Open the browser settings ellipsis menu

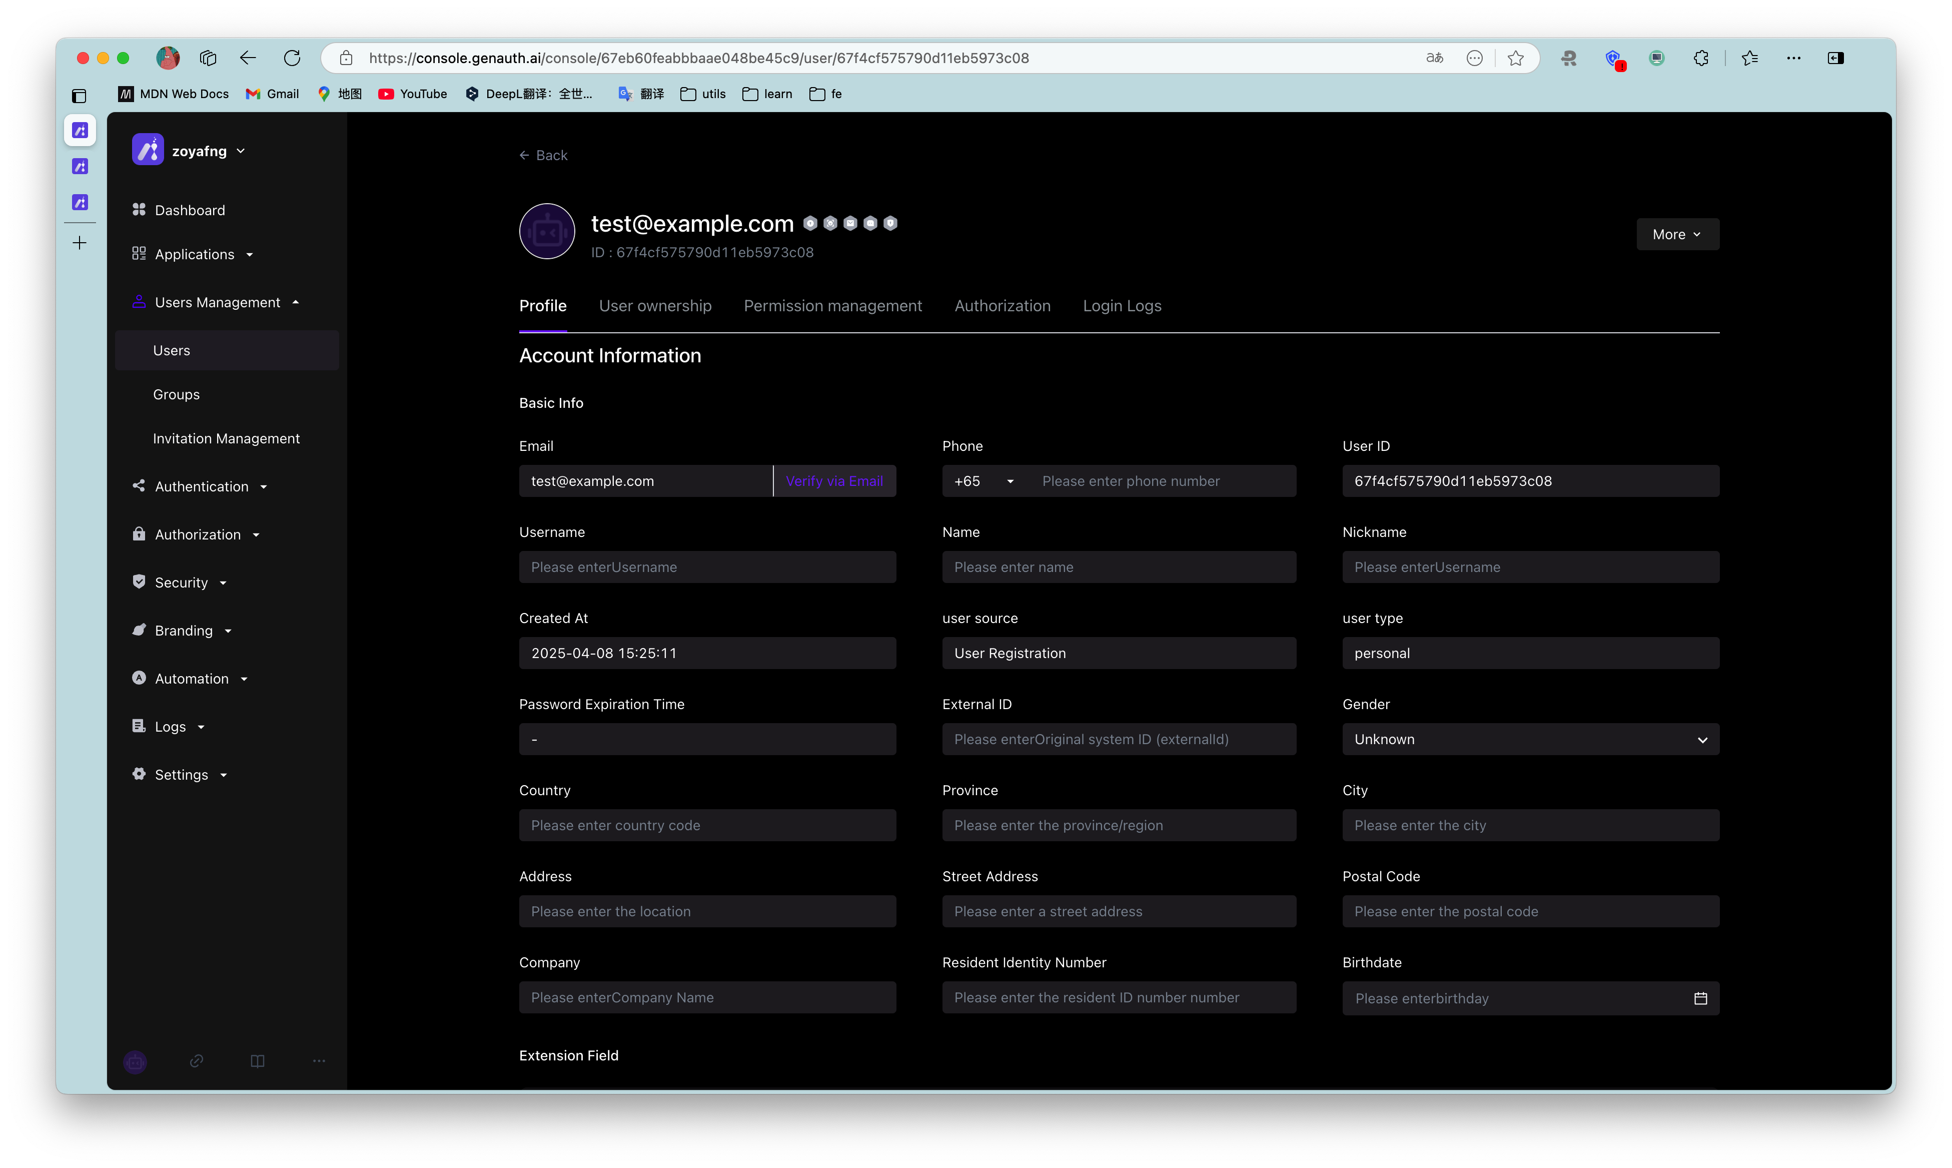tap(1794, 58)
